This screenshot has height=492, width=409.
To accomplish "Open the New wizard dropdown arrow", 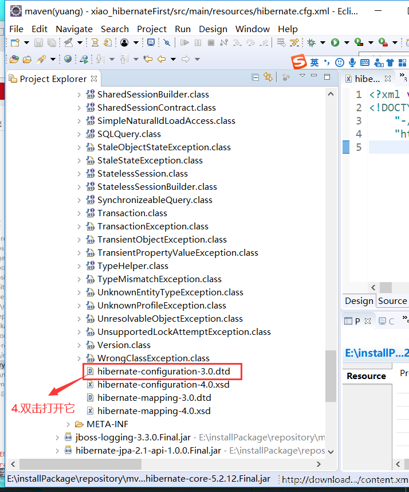I will 27,42.
